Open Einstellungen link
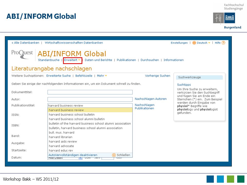This screenshot has height=185, width=247. click(x=179, y=43)
